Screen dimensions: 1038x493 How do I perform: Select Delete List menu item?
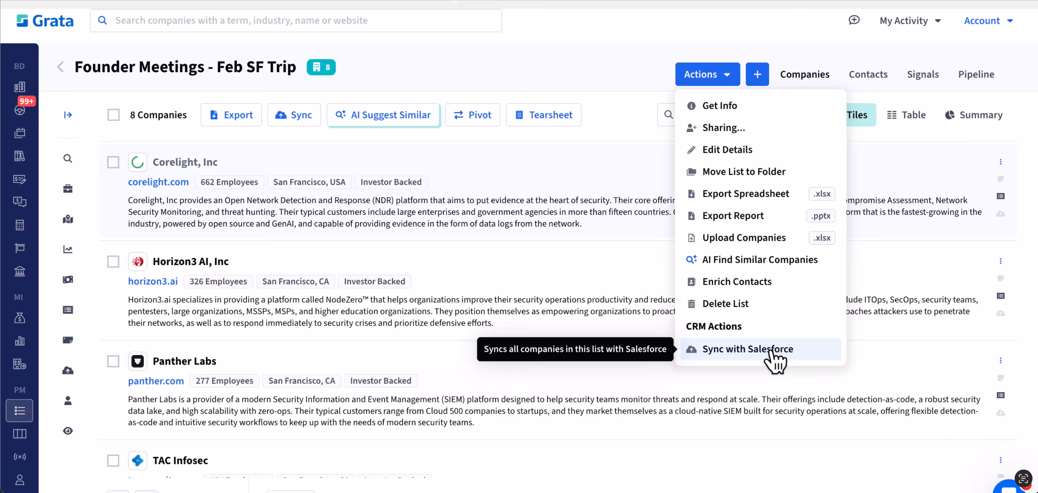point(760,304)
